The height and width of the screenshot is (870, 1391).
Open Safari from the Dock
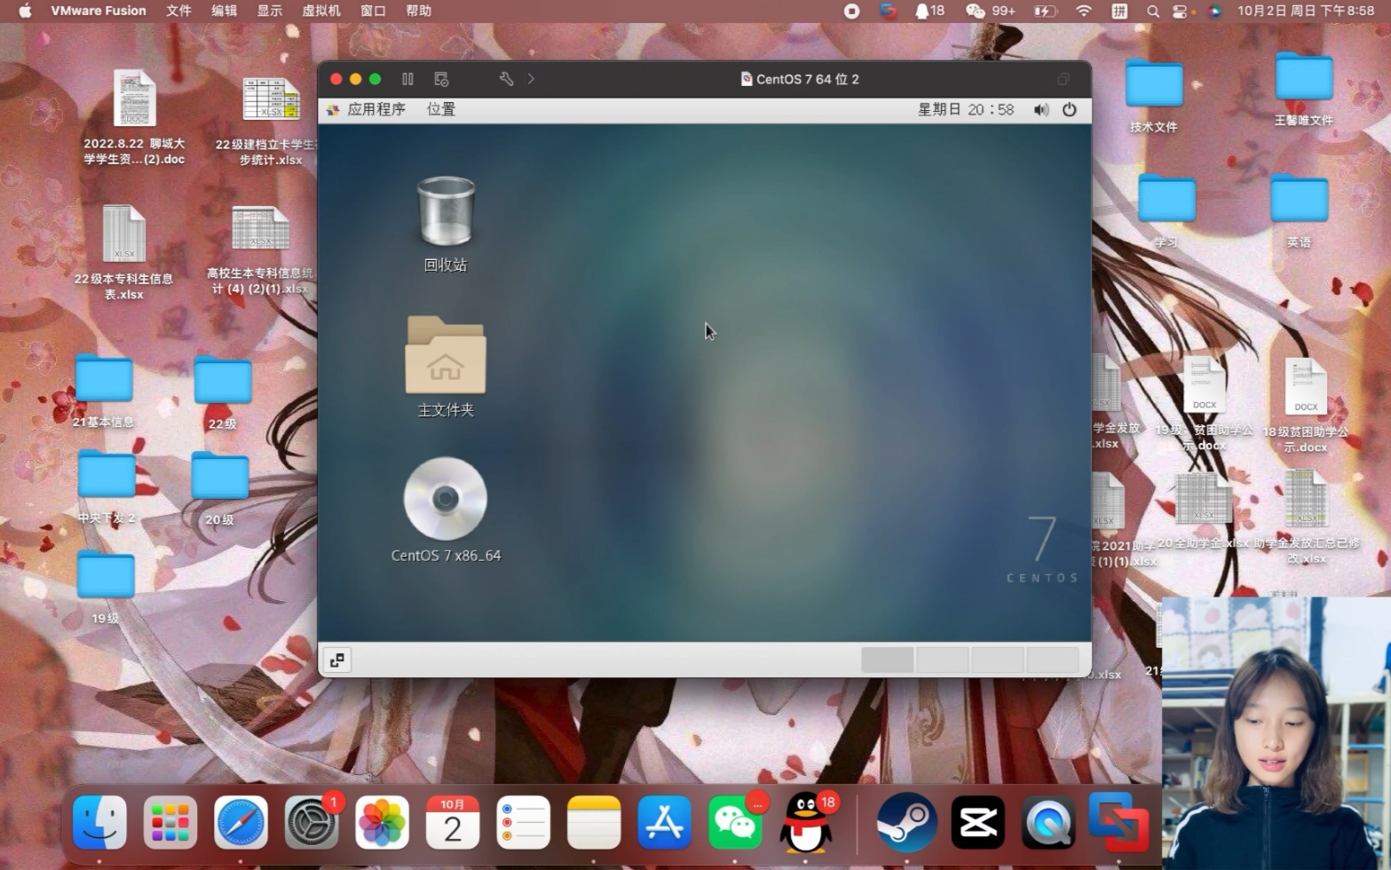pos(241,822)
